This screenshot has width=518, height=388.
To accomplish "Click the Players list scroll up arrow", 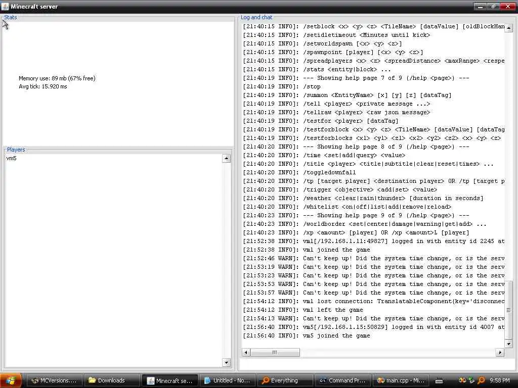I will tap(226, 158).
